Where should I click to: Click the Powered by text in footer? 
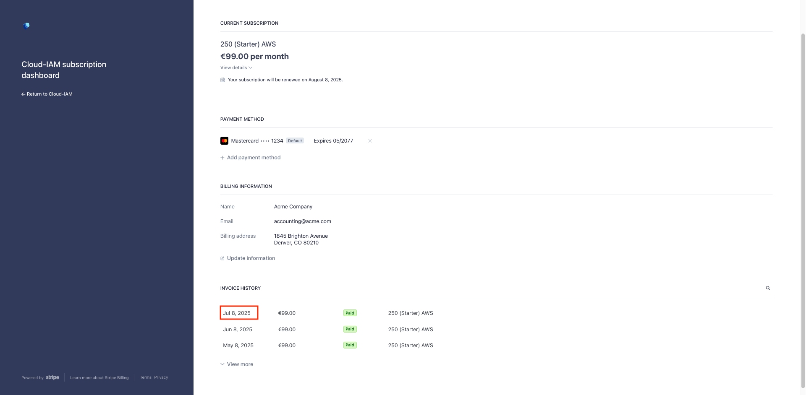pos(32,378)
